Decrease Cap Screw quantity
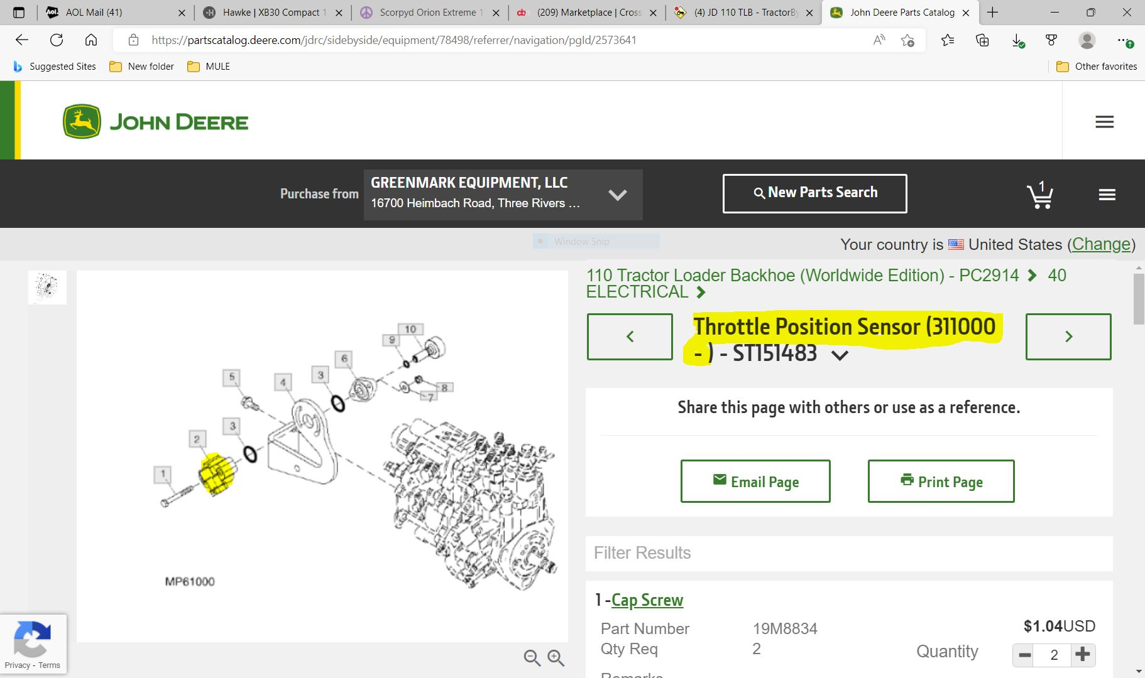Viewport: 1145px width, 678px height. (1025, 655)
